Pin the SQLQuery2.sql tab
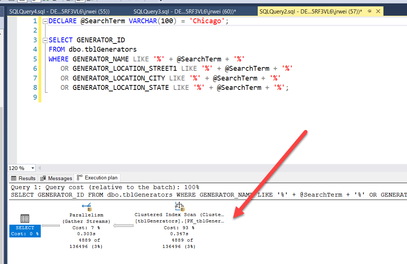 coord(370,11)
